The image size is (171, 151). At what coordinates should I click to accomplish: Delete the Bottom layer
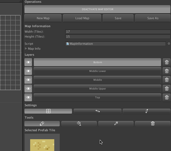pyautogui.click(x=167, y=62)
